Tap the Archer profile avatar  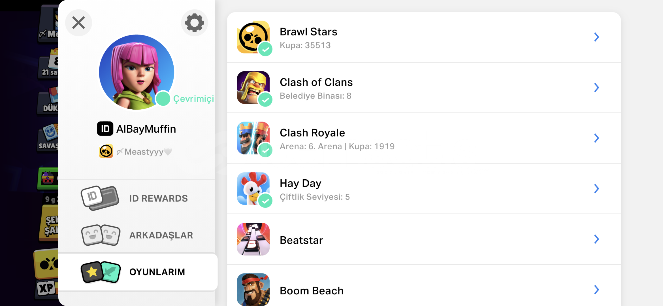pos(136,72)
